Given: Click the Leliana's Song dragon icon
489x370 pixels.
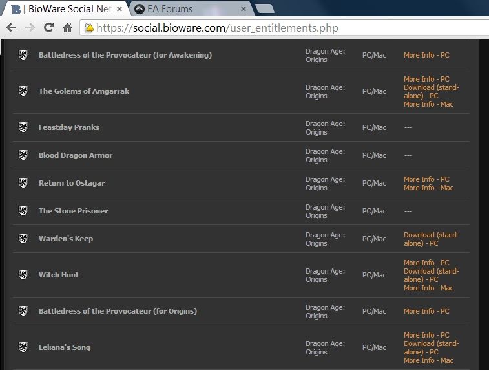Looking at the screenshot, I should [23, 347].
